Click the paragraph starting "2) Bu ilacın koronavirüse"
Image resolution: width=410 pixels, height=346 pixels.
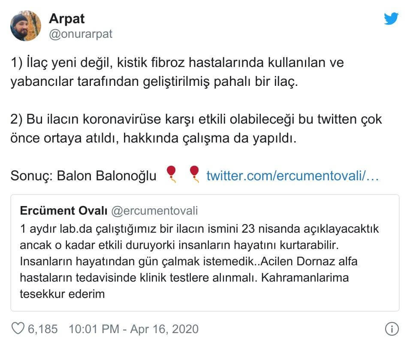[196, 128]
